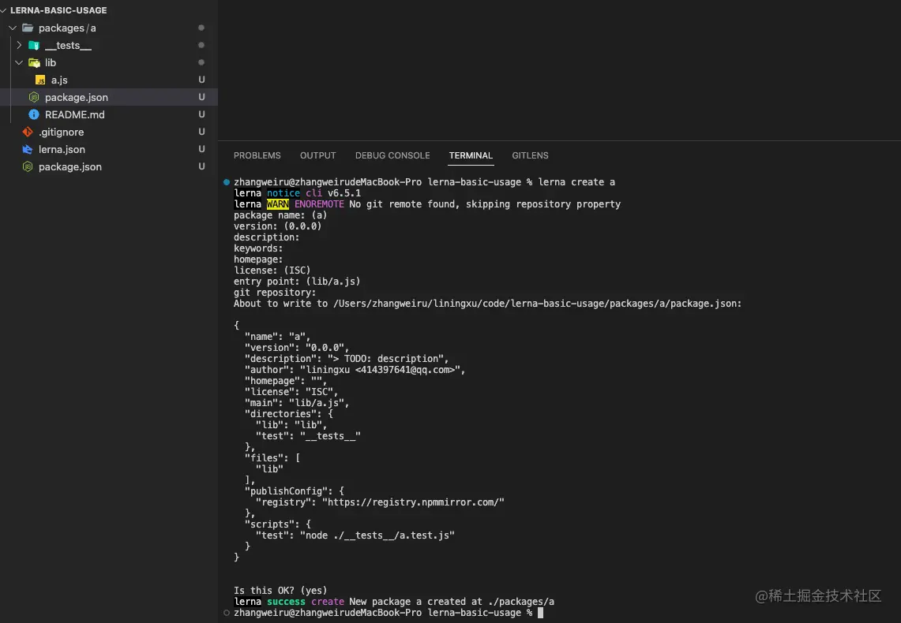This screenshot has height=623, width=901.
Task: Click the __tests__ folder icon
Action: coord(34,45)
